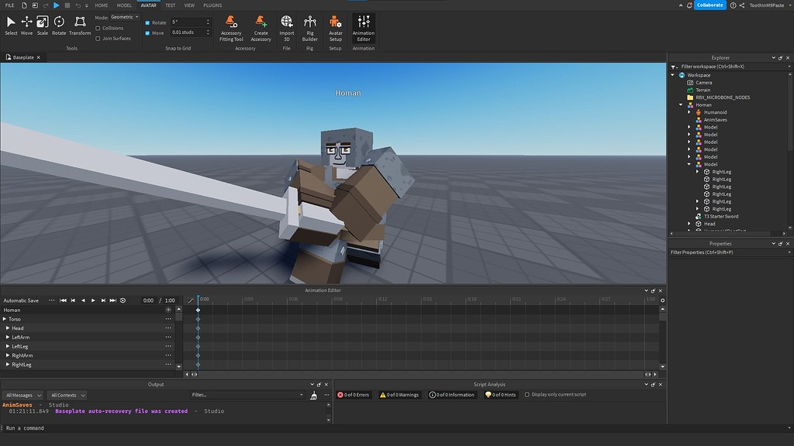Disable Rotate snapping in Snap to Grid

pyautogui.click(x=147, y=22)
